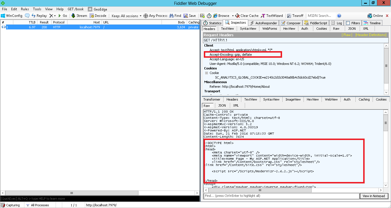Click the blue help question icon
Screen dimensions: 391x208
(339, 16)
